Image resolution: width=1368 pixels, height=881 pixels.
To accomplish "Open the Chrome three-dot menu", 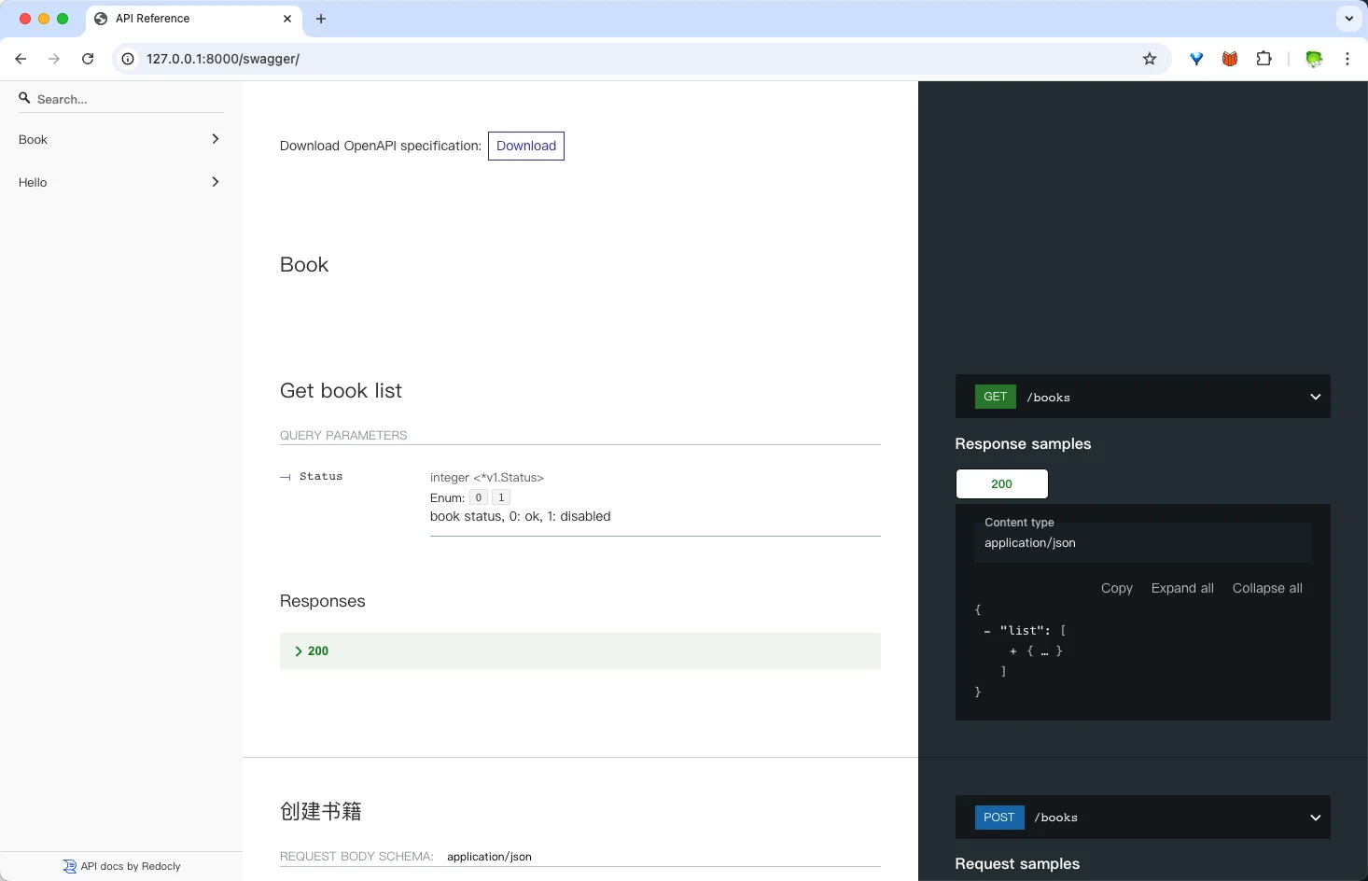I will pyautogui.click(x=1347, y=59).
